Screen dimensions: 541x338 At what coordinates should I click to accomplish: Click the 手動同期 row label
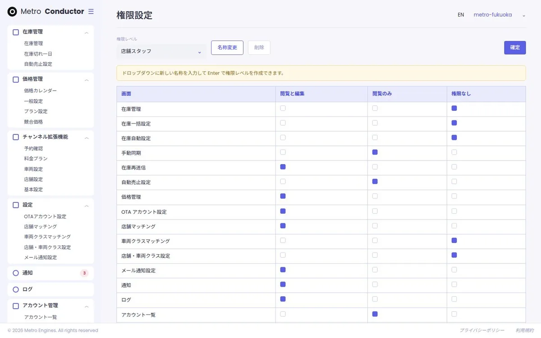coord(131,153)
